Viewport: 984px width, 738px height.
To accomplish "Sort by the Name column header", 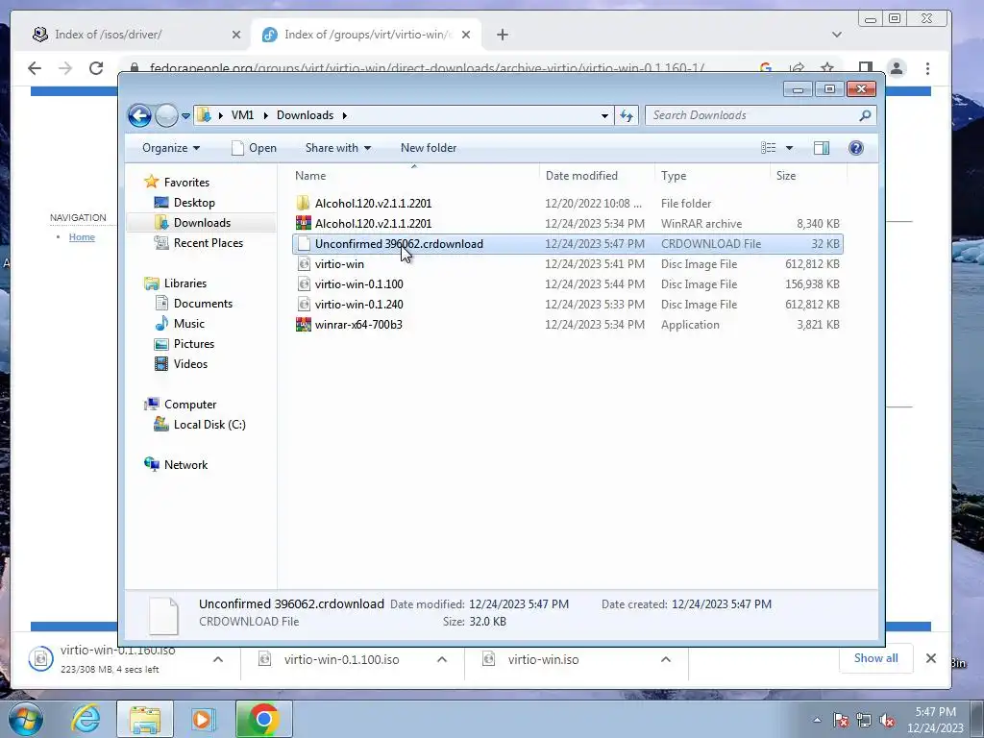I will click(414, 176).
